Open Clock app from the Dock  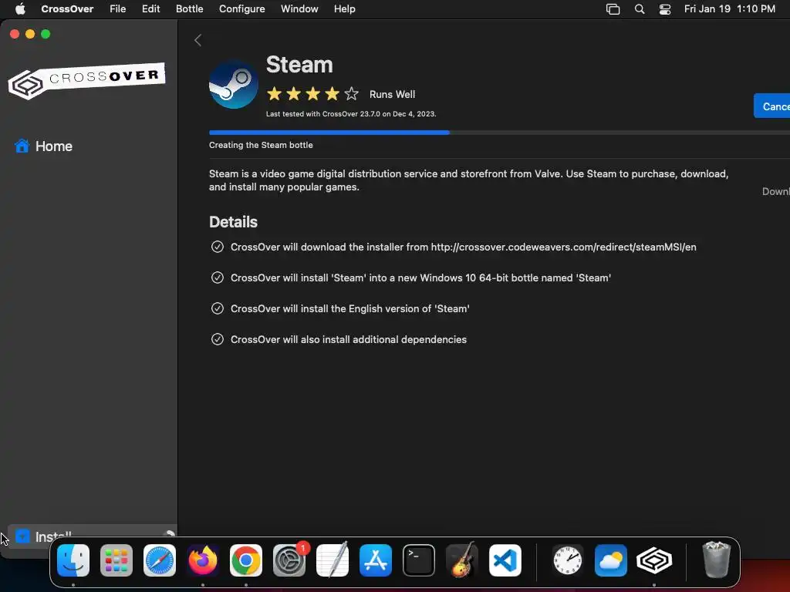tap(567, 560)
